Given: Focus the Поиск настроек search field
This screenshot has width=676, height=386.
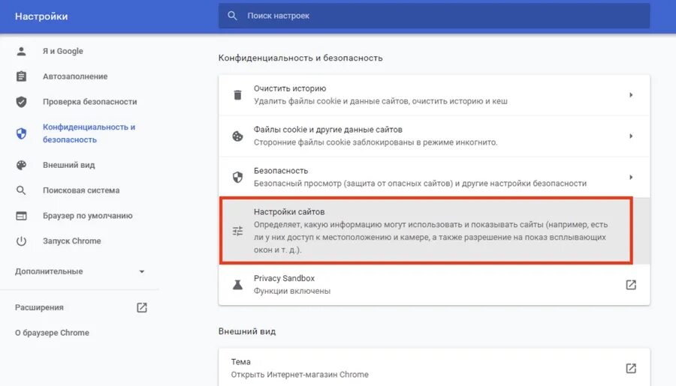Looking at the screenshot, I should click(434, 16).
